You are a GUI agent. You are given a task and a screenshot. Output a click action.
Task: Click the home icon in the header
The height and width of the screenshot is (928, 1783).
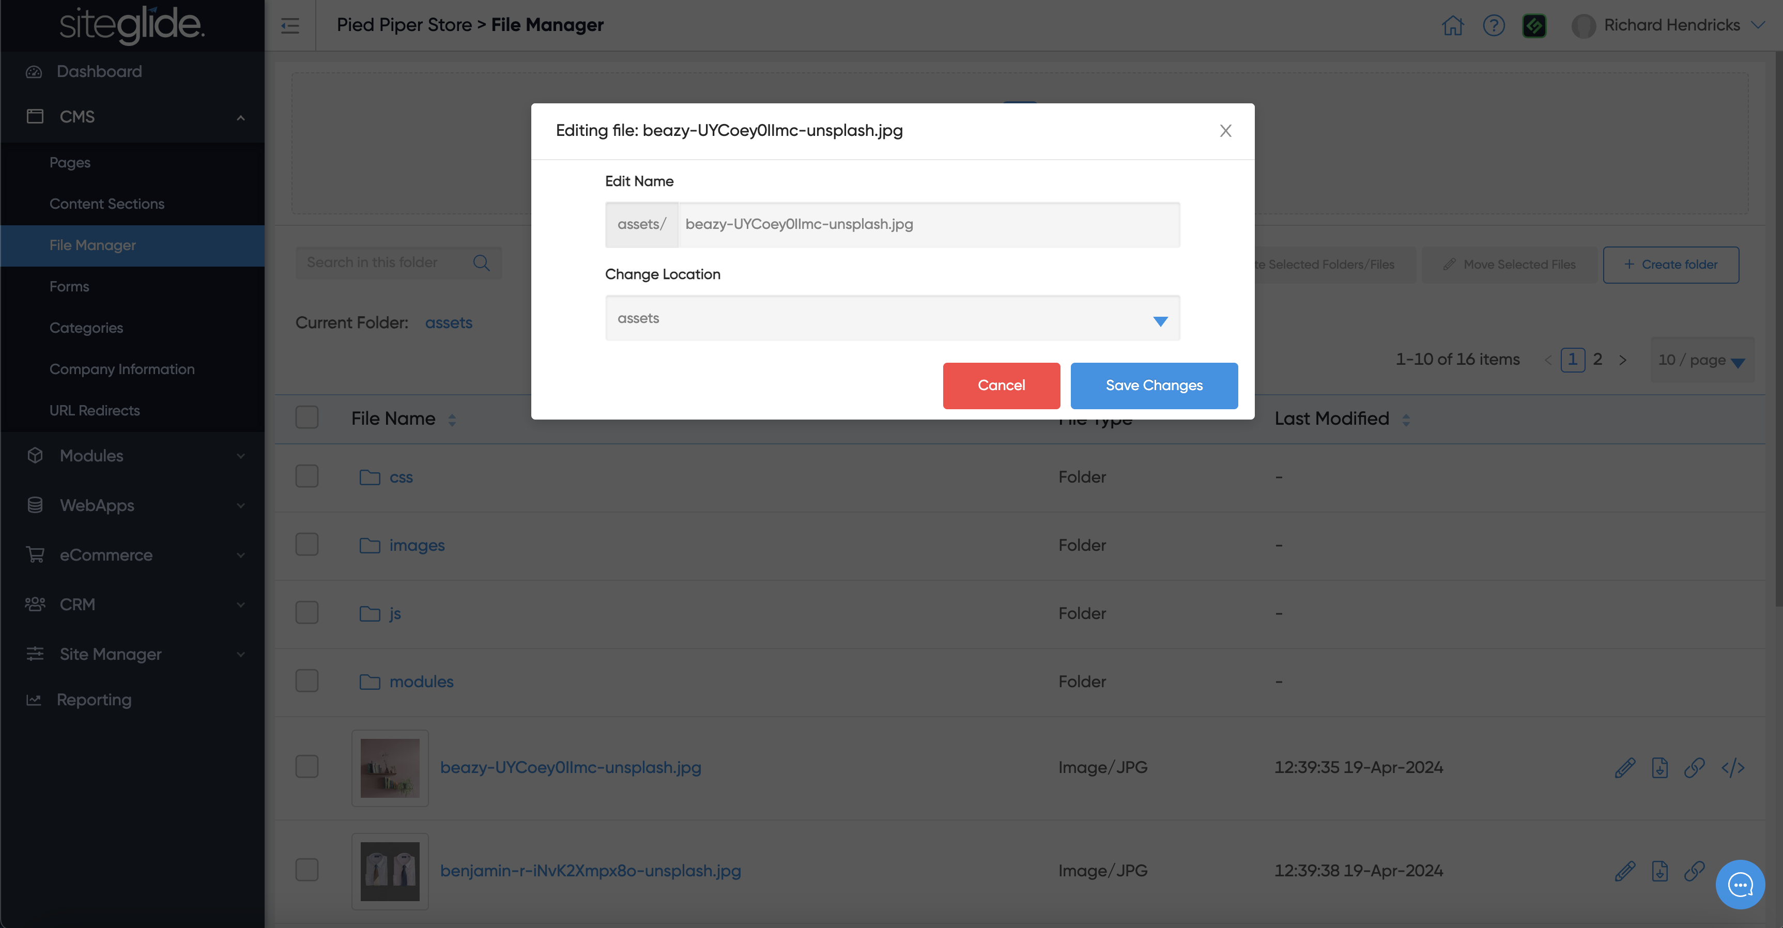click(x=1452, y=26)
